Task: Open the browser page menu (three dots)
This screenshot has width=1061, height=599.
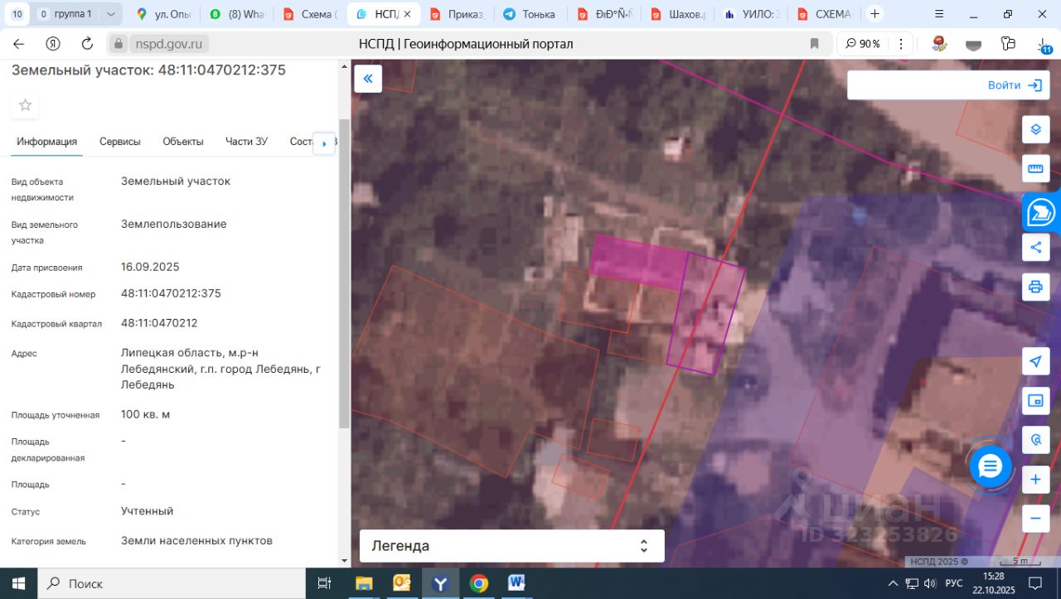Action: [x=900, y=44]
